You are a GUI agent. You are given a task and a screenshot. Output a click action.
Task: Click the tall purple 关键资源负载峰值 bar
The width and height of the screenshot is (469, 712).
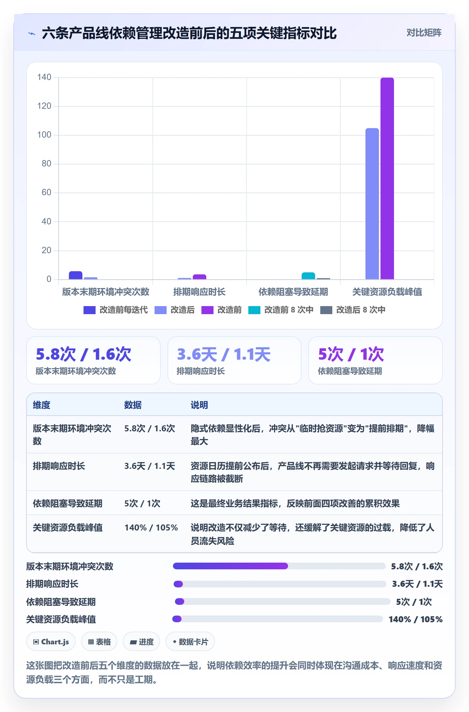point(387,179)
